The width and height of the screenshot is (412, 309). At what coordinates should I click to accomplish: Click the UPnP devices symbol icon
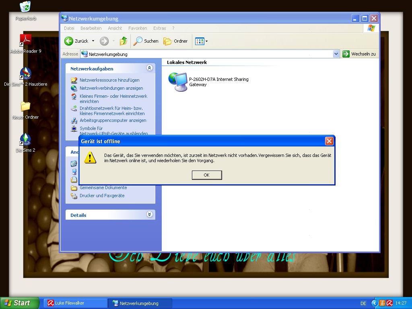click(74, 128)
